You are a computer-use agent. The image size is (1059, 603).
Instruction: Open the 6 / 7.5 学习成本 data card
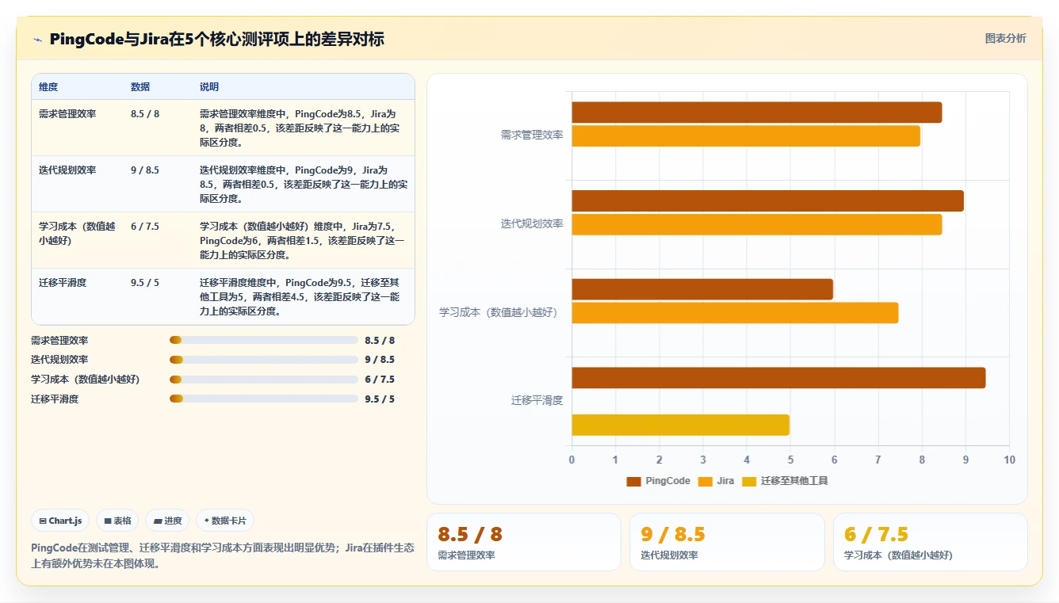930,542
